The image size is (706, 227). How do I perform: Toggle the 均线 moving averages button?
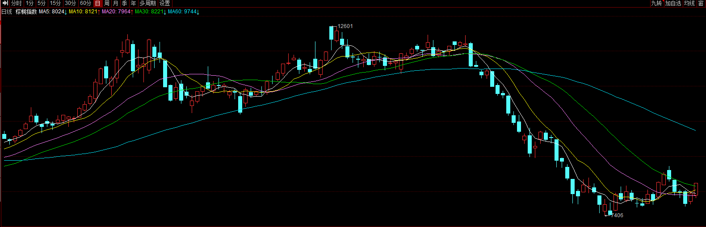pos(689,3)
